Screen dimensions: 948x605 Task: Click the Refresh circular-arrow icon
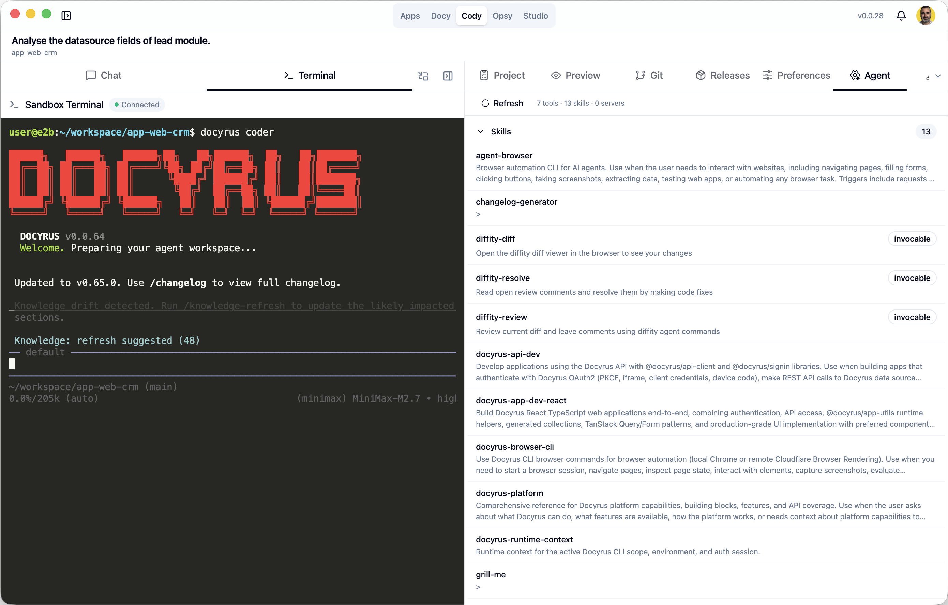click(x=486, y=103)
